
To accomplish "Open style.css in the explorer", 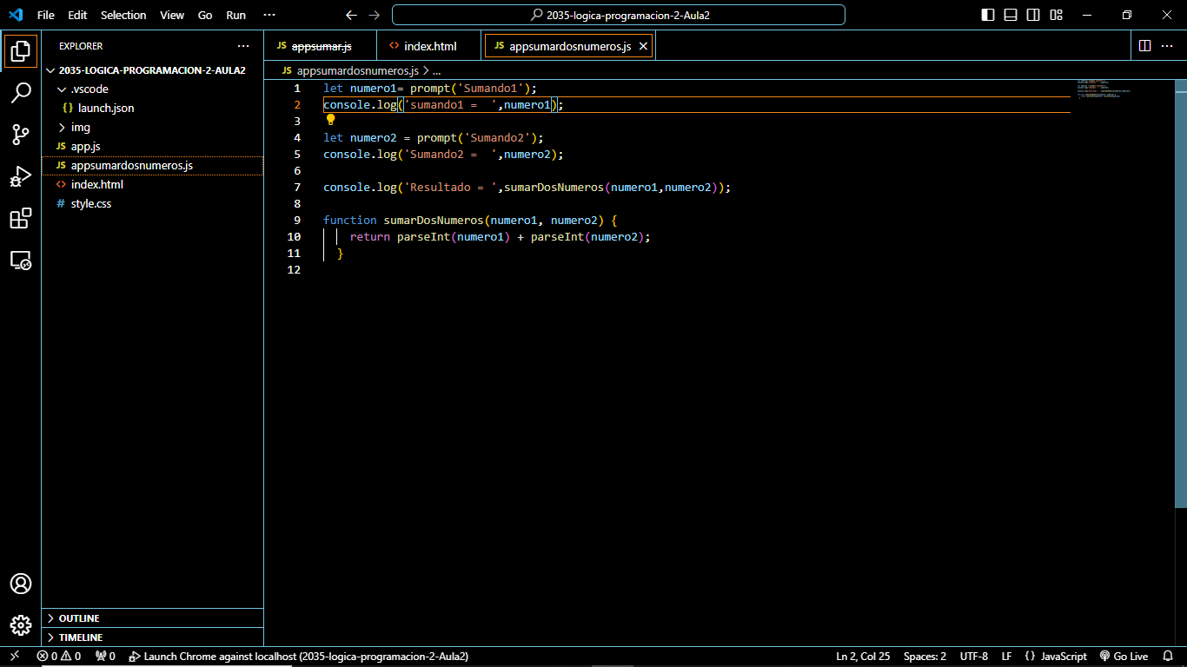I will click(x=152, y=204).
